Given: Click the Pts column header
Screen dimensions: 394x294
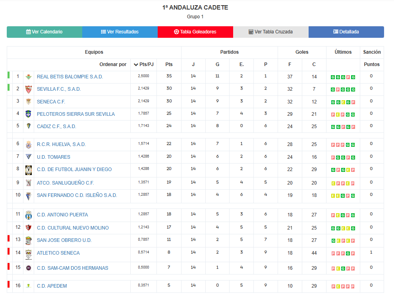Looking at the screenshot, I should 169,64.
